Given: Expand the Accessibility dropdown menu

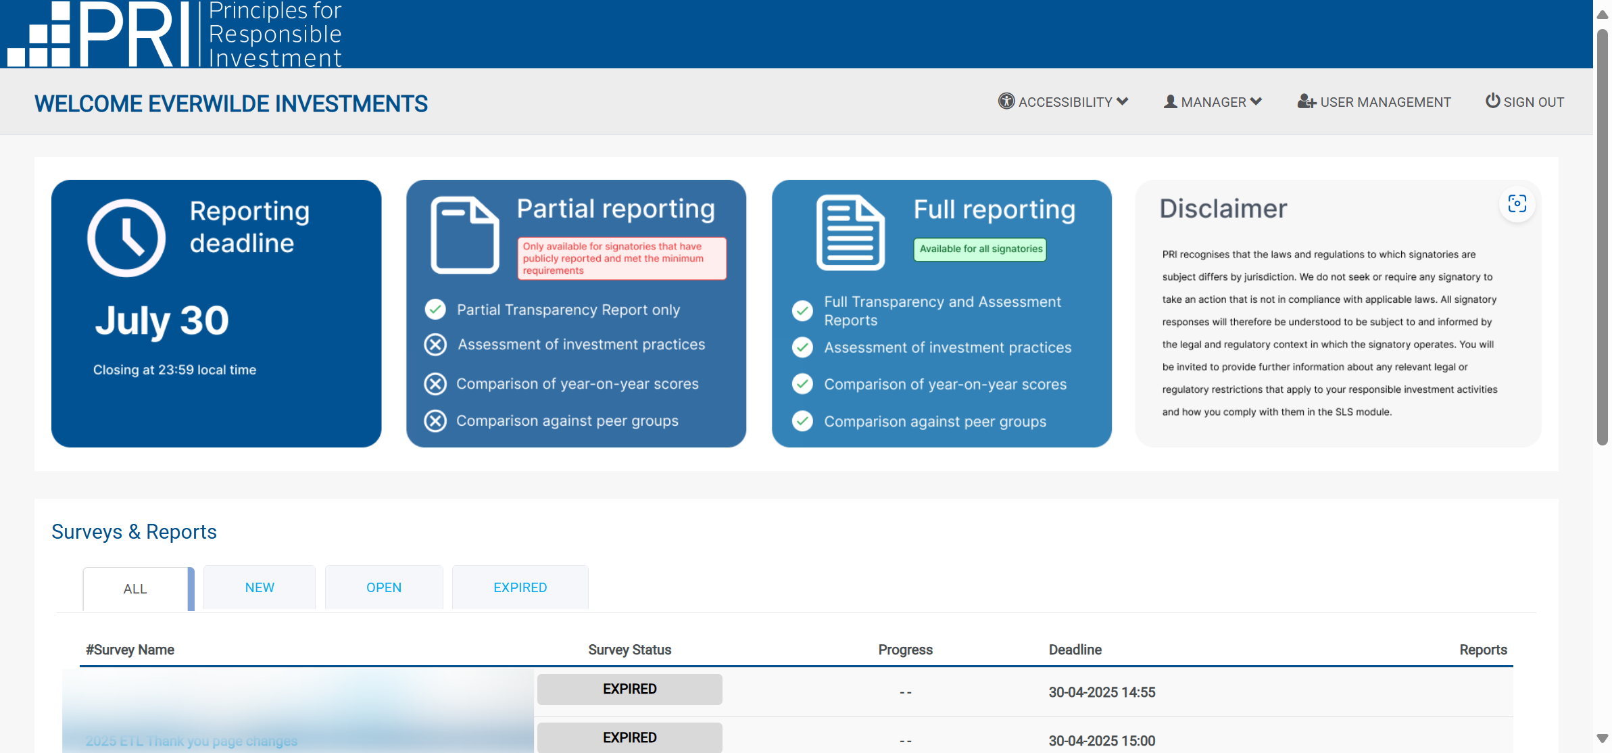Looking at the screenshot, I should (1064, 102).
